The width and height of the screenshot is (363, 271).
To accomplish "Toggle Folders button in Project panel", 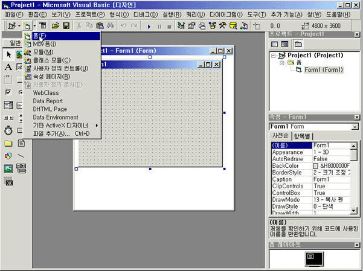I will (298, 44).
